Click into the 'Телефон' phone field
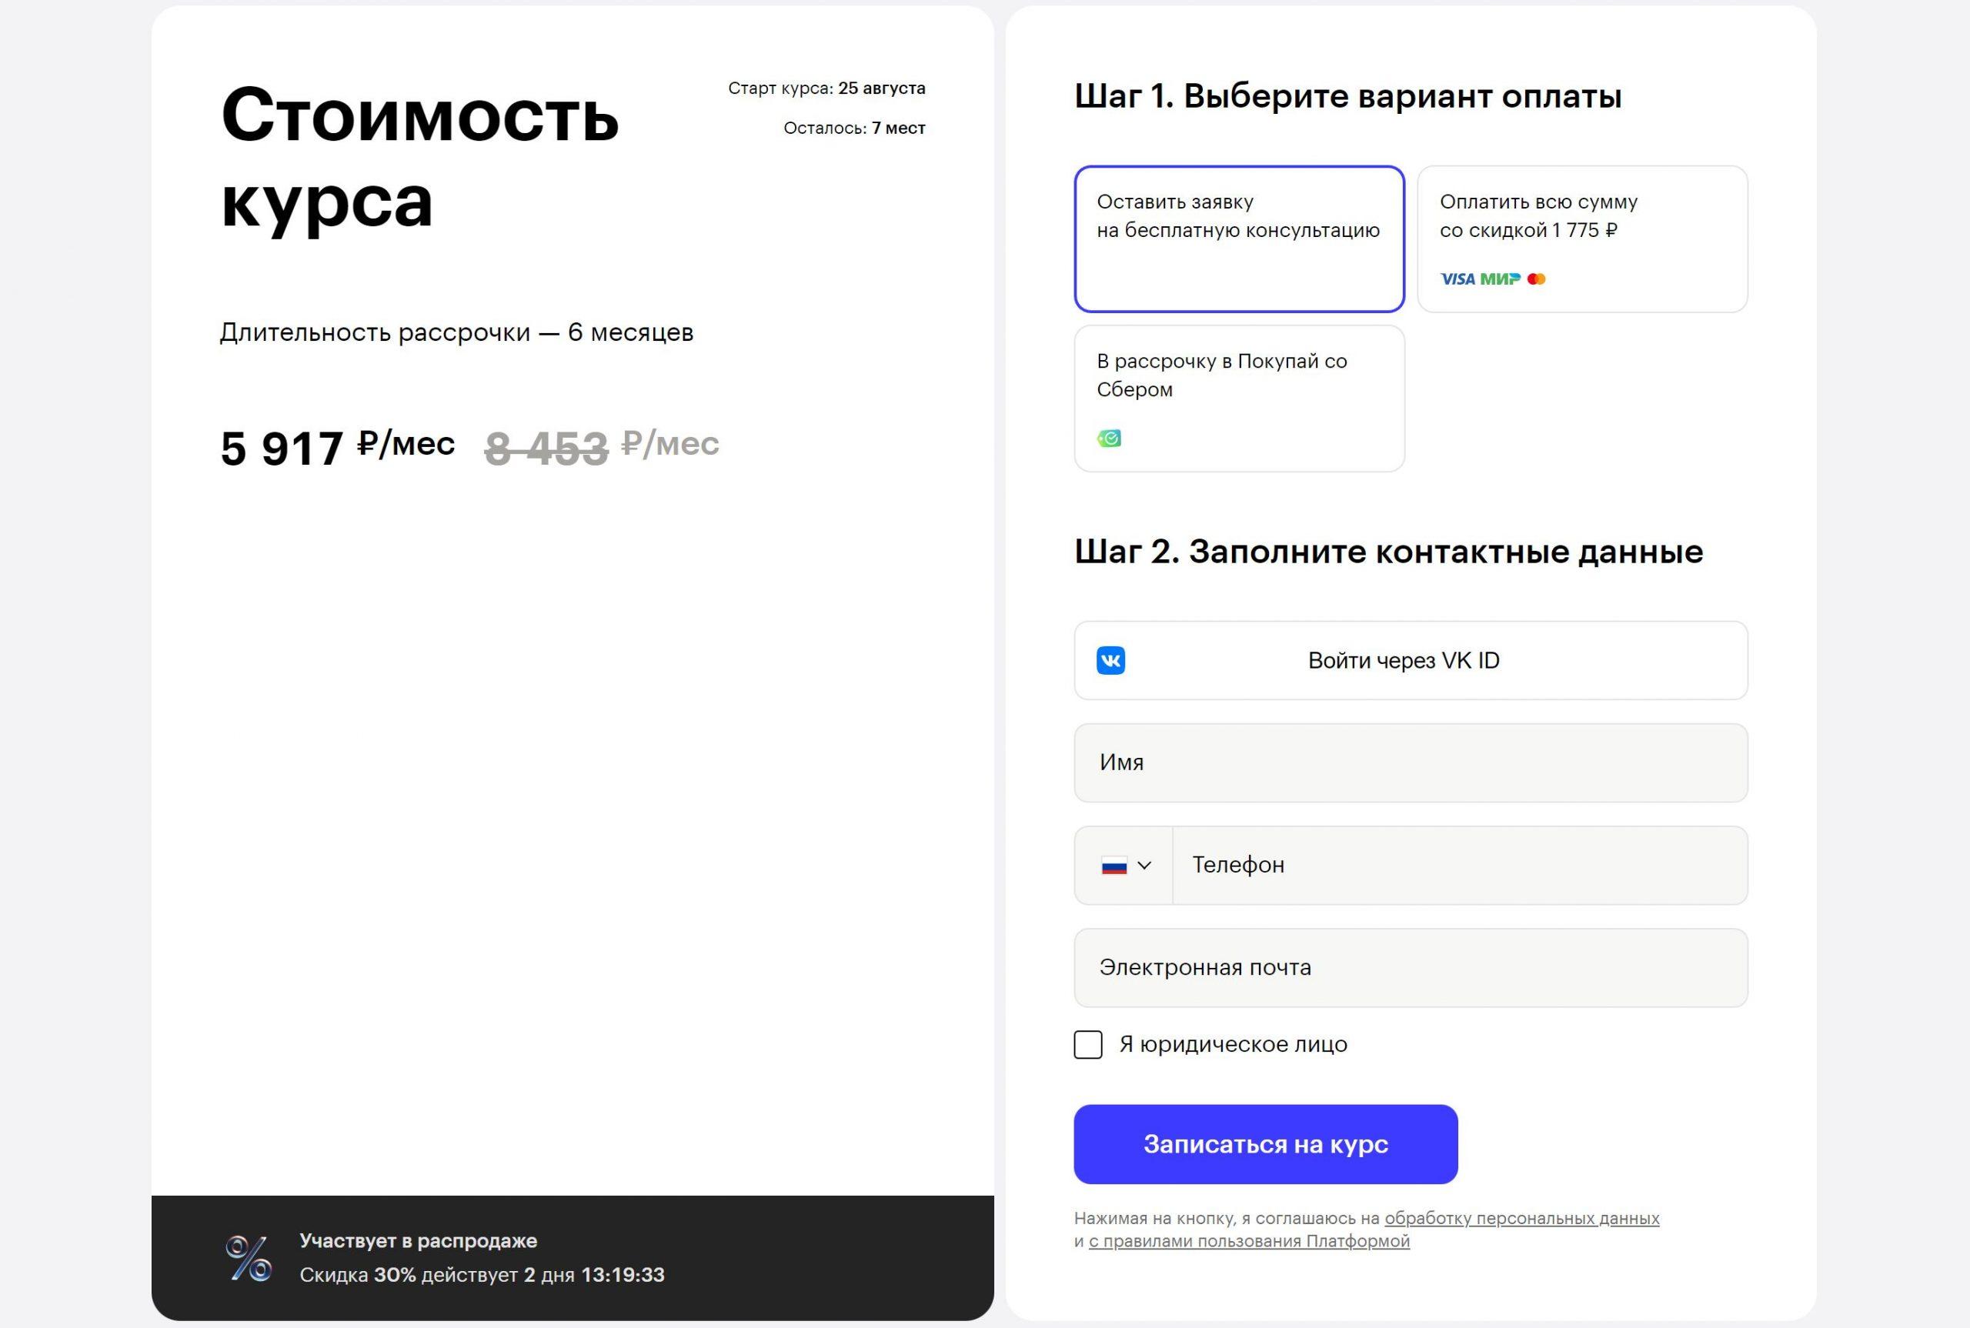 1458,866
